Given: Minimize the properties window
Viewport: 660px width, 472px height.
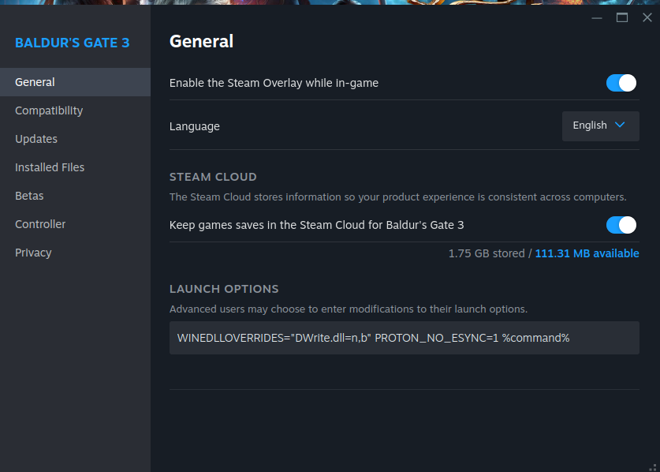Looking at the screenshot, I should point(597,17).
